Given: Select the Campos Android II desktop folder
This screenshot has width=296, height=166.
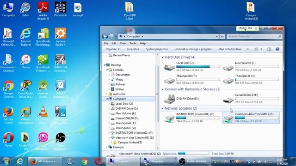Looking at the screenshot, I should [251, 11].
